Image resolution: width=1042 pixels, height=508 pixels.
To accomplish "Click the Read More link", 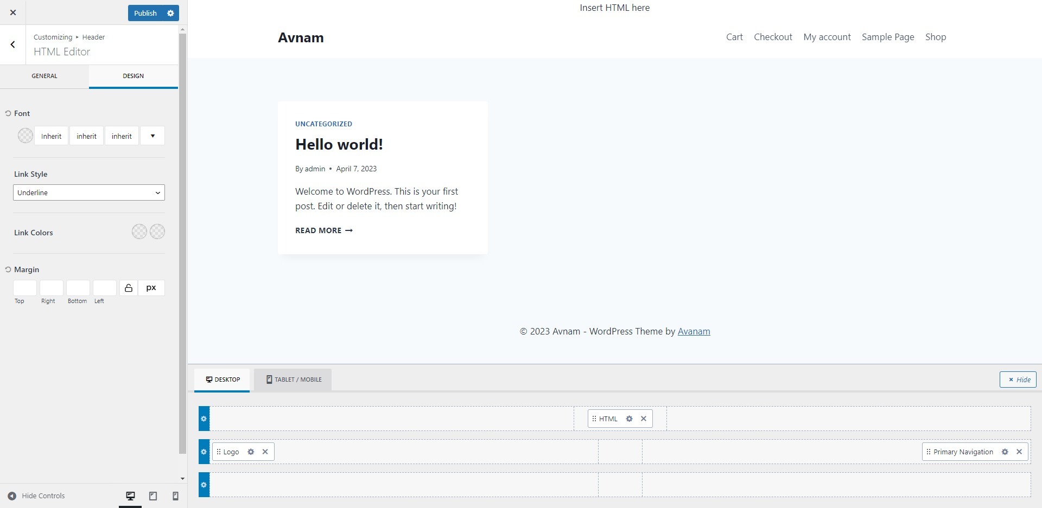I will [x=324, y=230].
